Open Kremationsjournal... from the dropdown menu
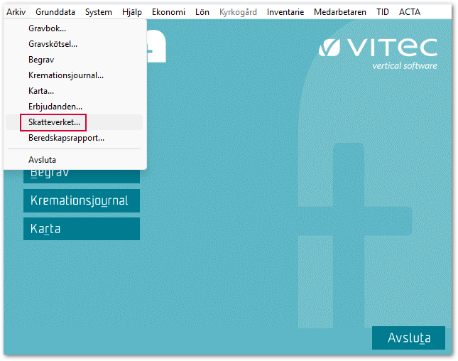 click(x=74, y=75)
